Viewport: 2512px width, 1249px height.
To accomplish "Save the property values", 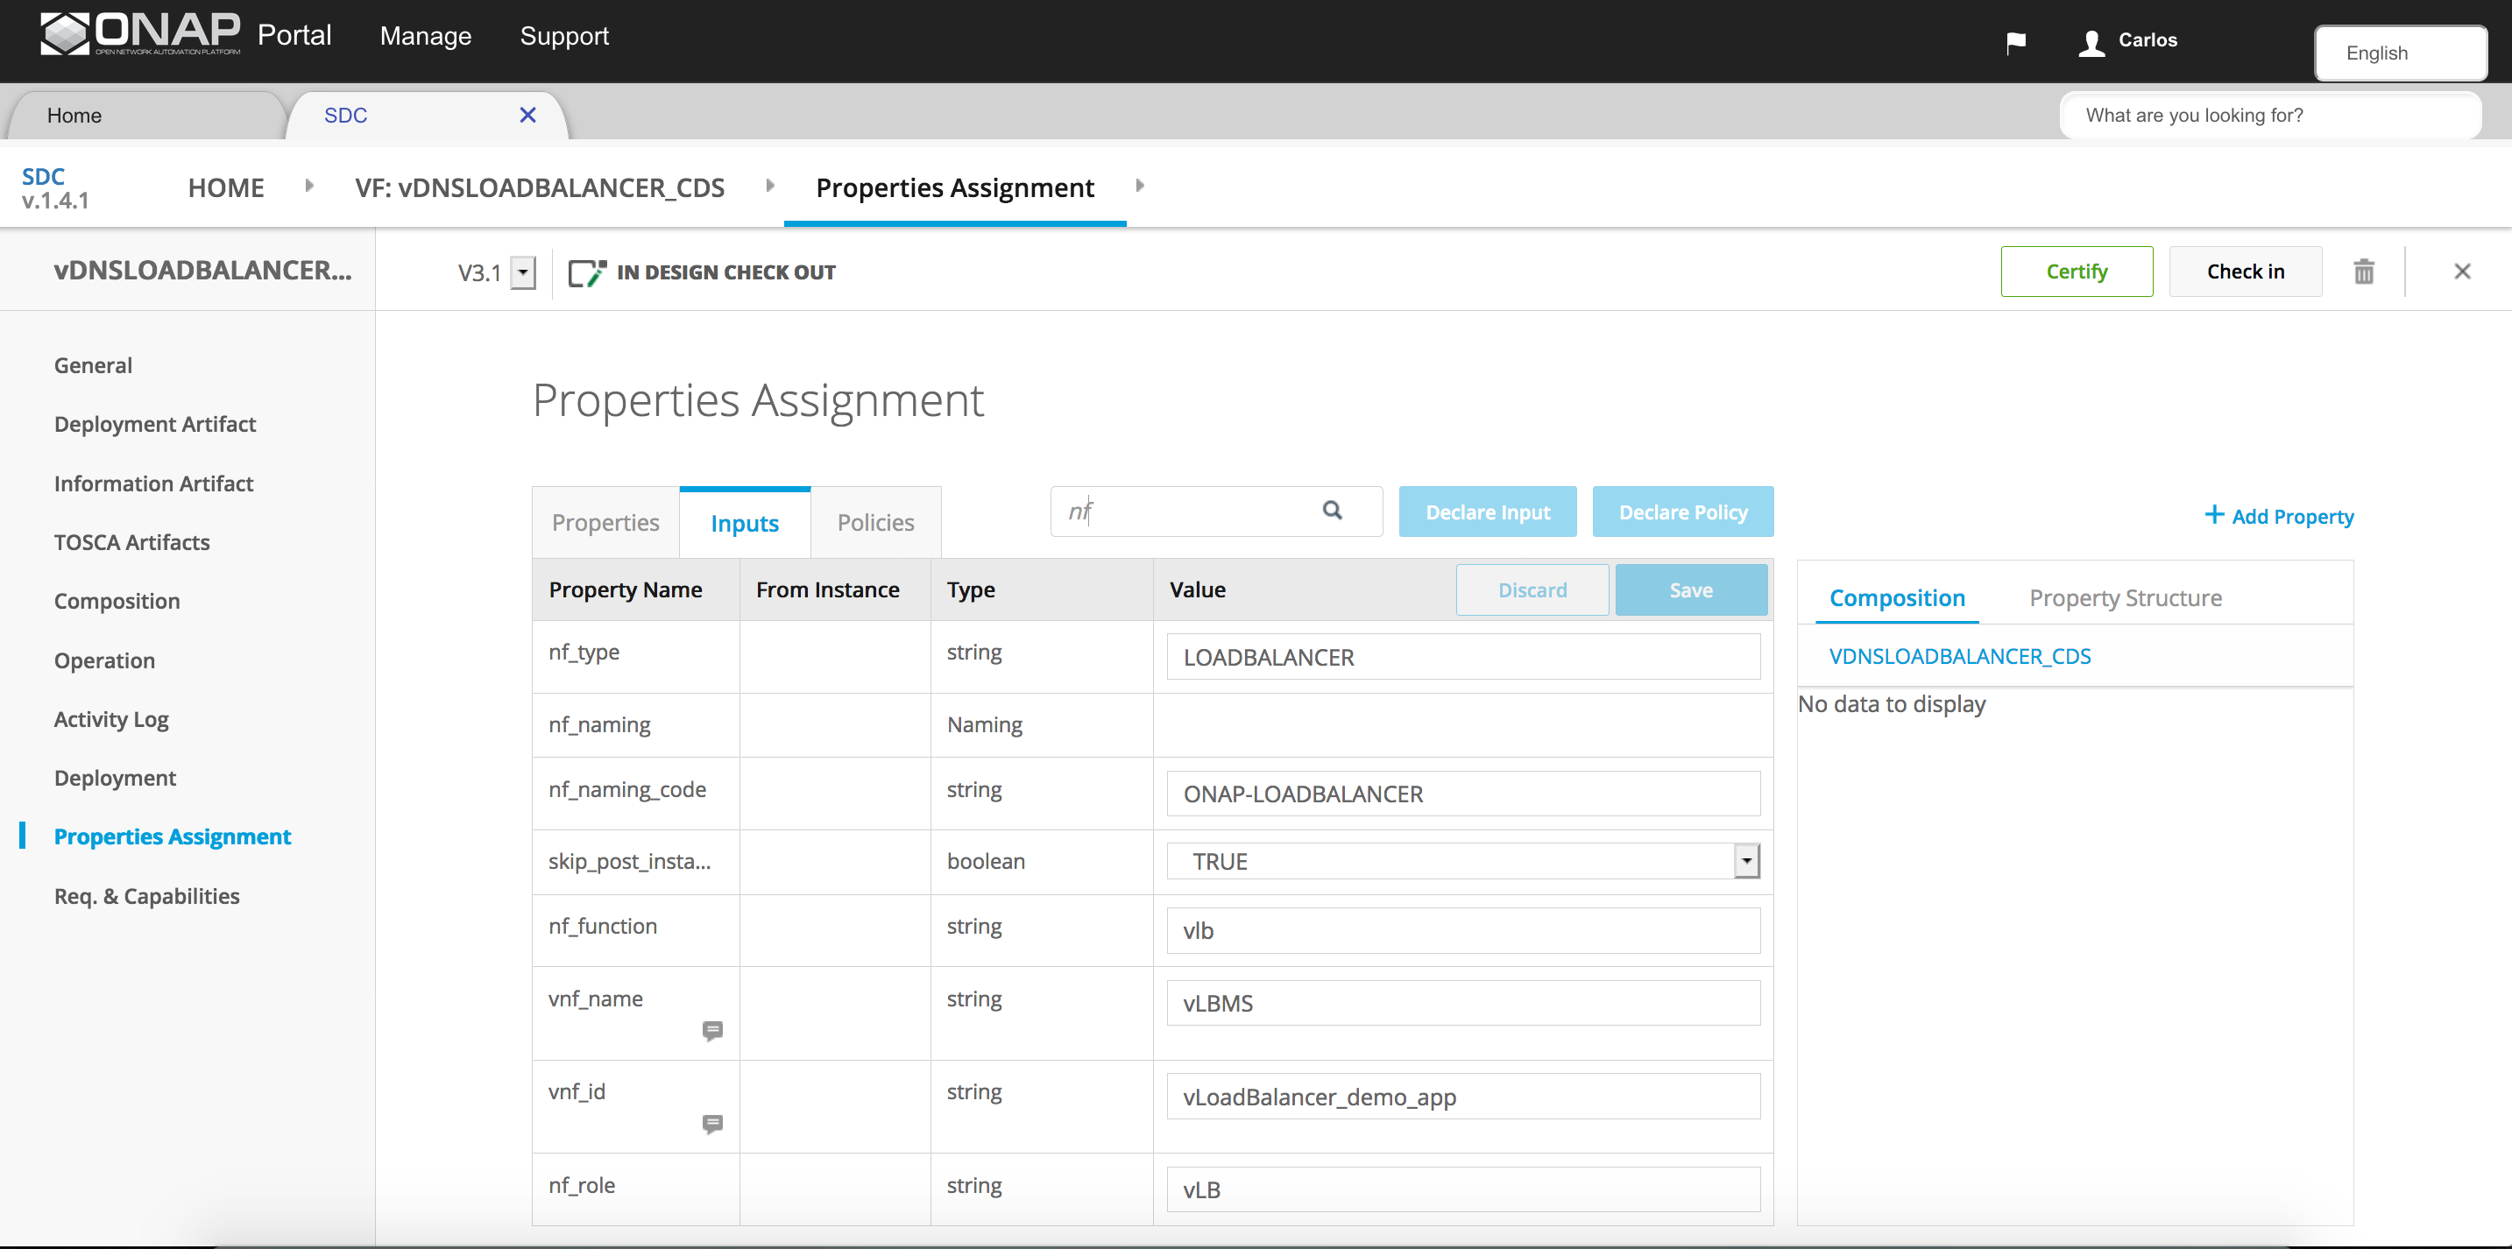I will [x=1691, y=589].
